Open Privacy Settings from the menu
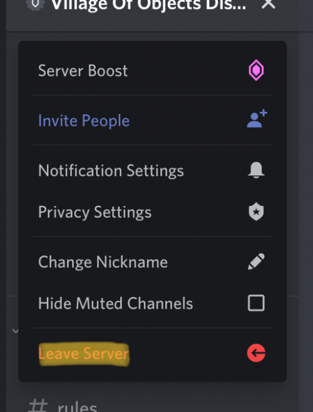Image resolution: width=313 pixels, height=412 pixels. coord(152,212)
